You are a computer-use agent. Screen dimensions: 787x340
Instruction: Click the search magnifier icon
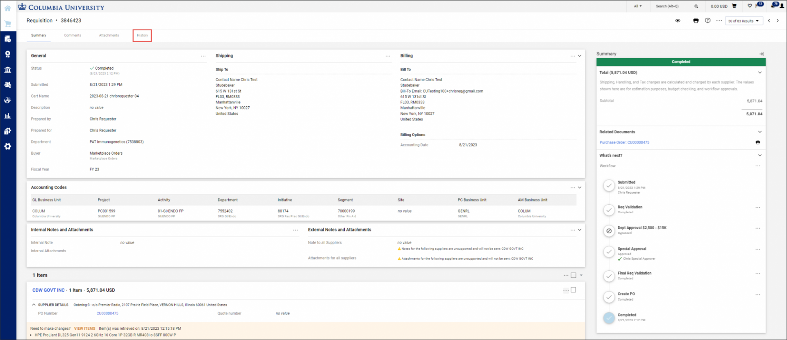click(x=696, y=6)
